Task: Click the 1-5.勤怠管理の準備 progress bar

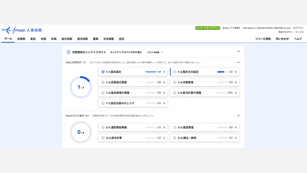Action: pos(151,93)
